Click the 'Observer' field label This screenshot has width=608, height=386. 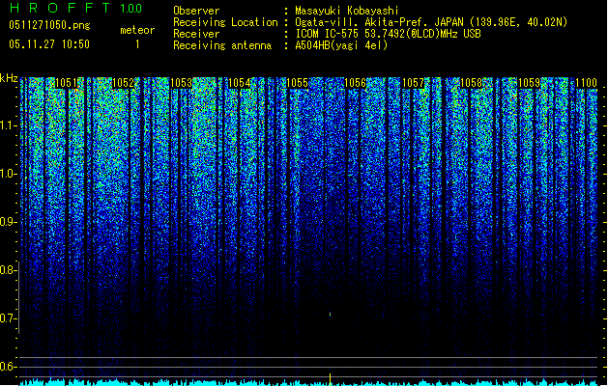[196, 11]
